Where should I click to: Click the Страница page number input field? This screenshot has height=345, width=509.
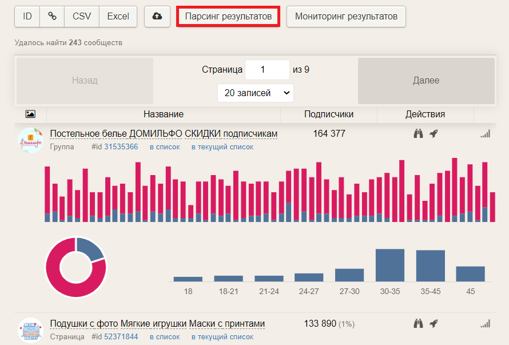pos(268,69)
